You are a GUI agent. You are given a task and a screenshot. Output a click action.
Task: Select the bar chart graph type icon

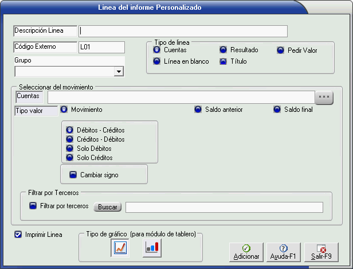click(x=152, y=248)
